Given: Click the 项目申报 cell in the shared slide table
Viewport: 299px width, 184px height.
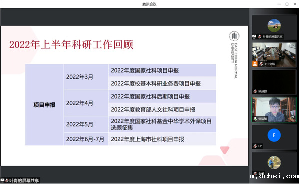Looking at the screenshot, I should [x=44, y=105].
